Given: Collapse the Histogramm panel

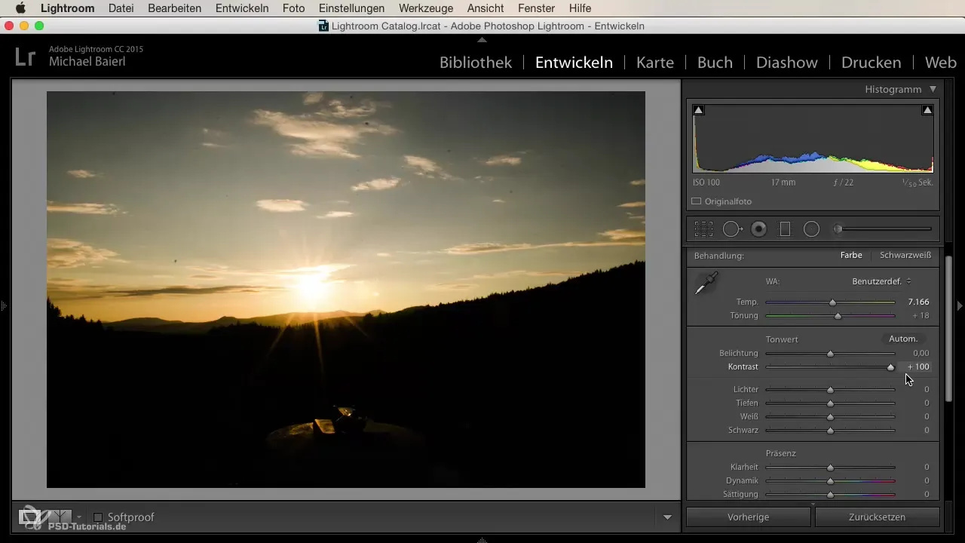Looking at the screenshot, I should click(933, 89).
